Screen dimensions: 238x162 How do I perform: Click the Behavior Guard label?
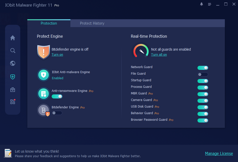142,113
